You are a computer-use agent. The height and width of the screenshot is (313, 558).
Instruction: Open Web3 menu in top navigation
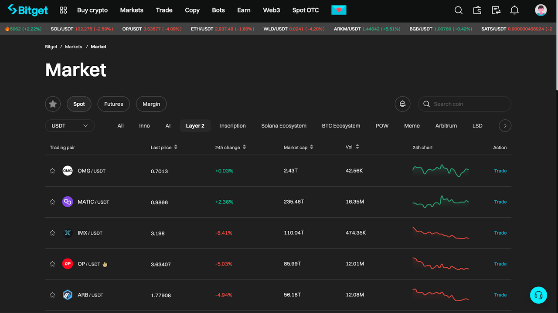tap(272, 10)
